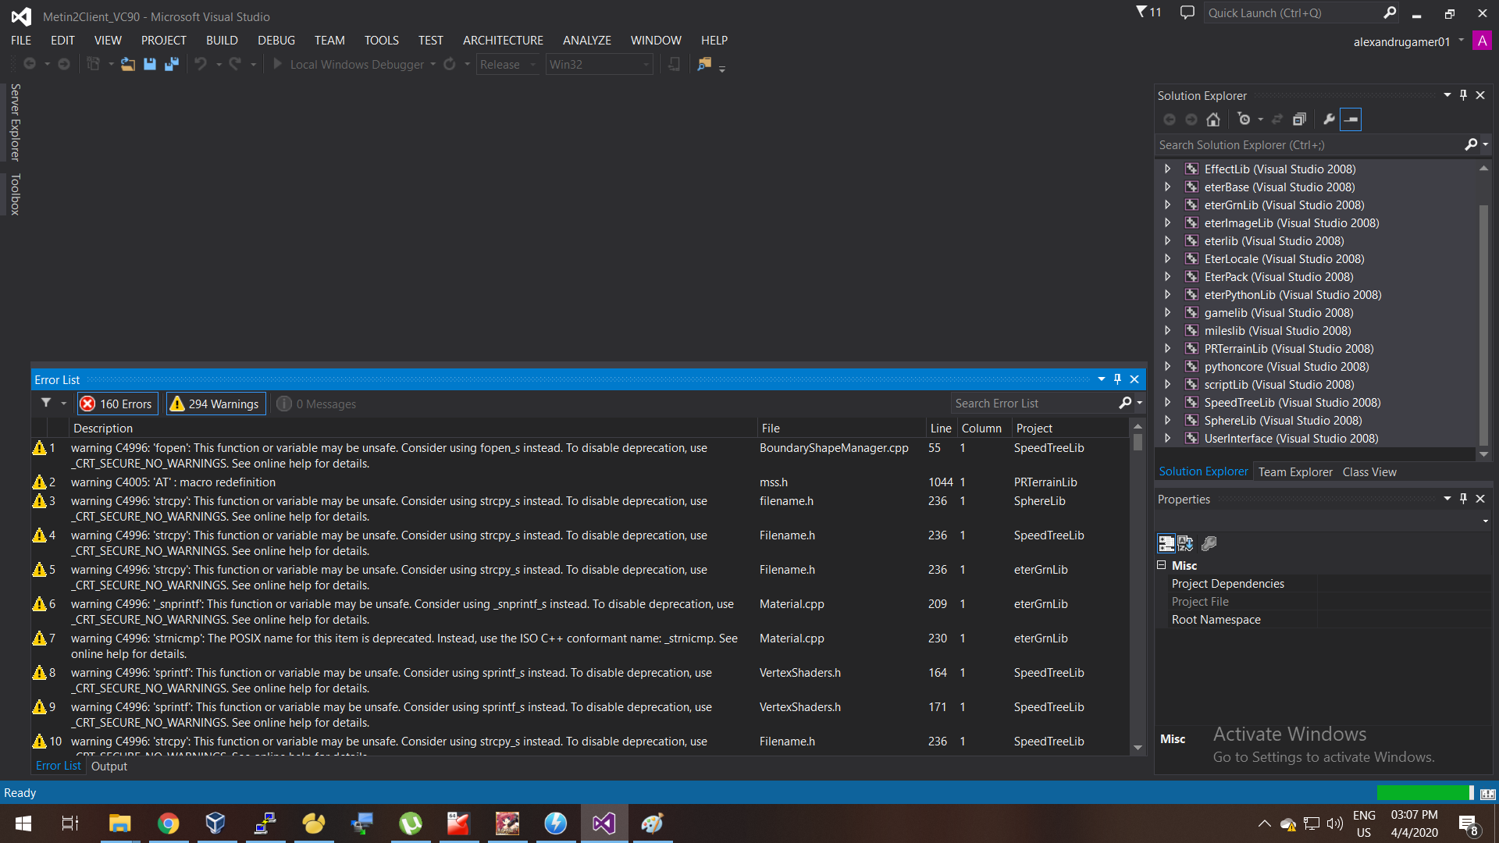Image resolution: width=1499 pixels, height=843 pixels.
Task: Toggle auto-hide pin on Error List
Action: pyautogui.click(x=1117, y=379)
